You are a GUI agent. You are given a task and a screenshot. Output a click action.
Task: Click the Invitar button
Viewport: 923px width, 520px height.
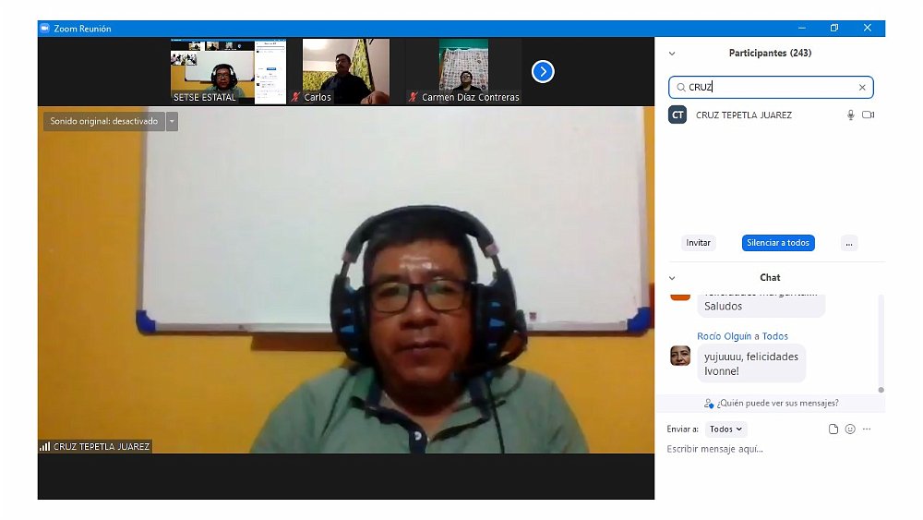point(699,243)
